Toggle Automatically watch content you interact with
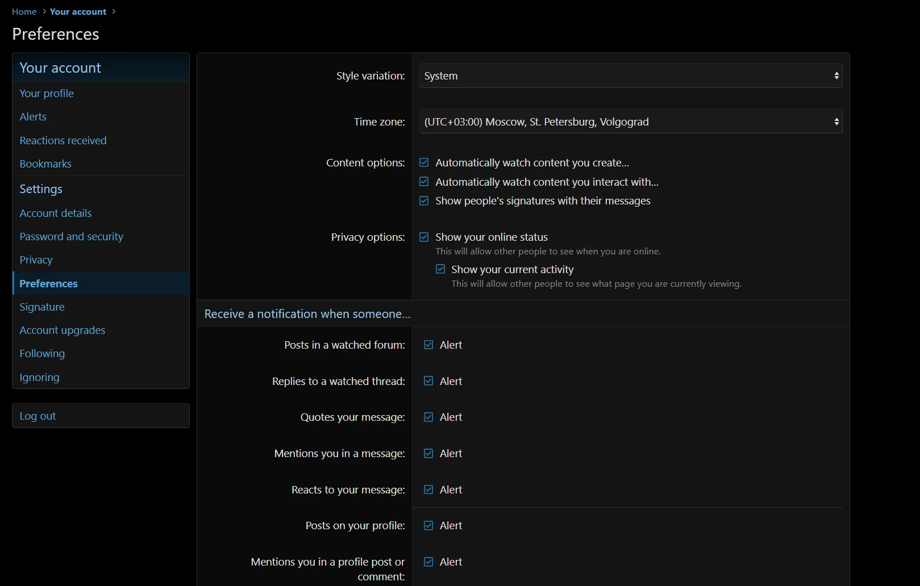 [424, 182]
